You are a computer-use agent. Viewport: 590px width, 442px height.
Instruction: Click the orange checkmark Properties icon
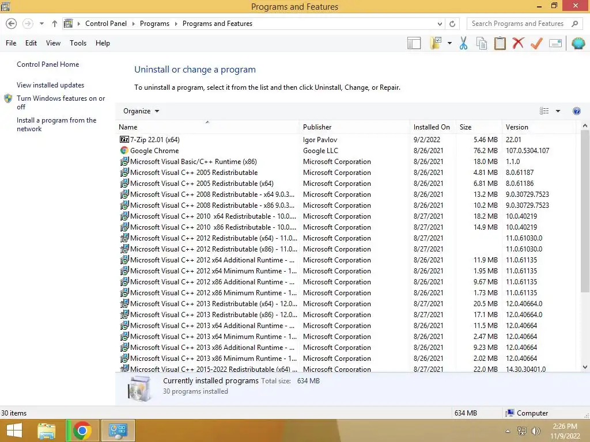[x=536, y=43]
